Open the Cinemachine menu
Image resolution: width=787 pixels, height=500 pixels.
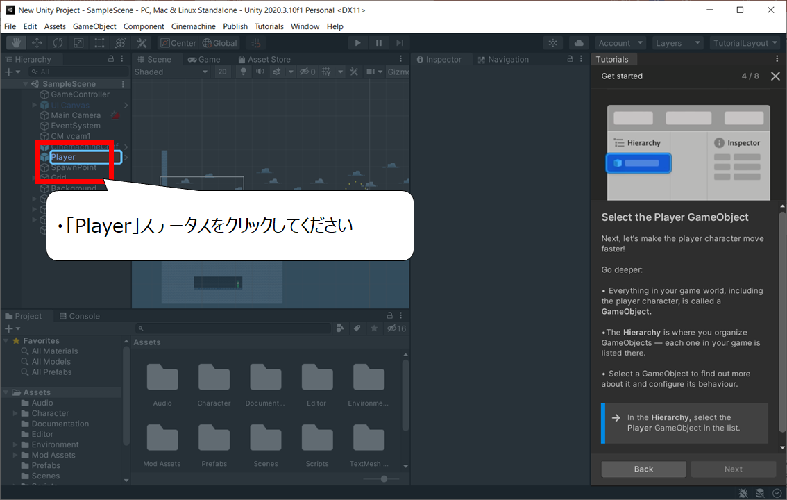[x=193, y=26]
